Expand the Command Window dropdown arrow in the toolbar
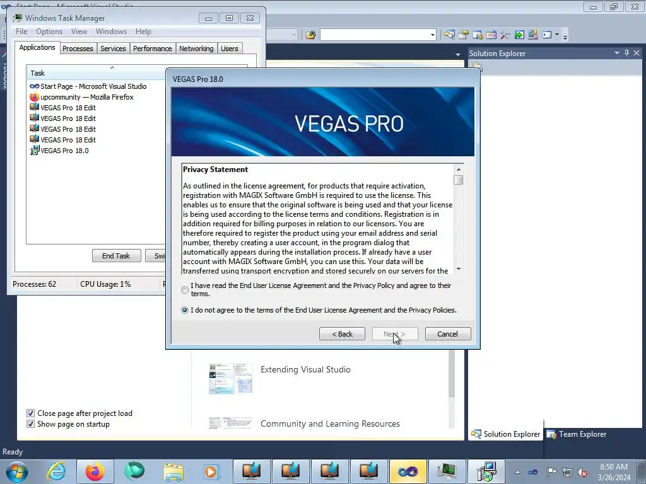 556,35
